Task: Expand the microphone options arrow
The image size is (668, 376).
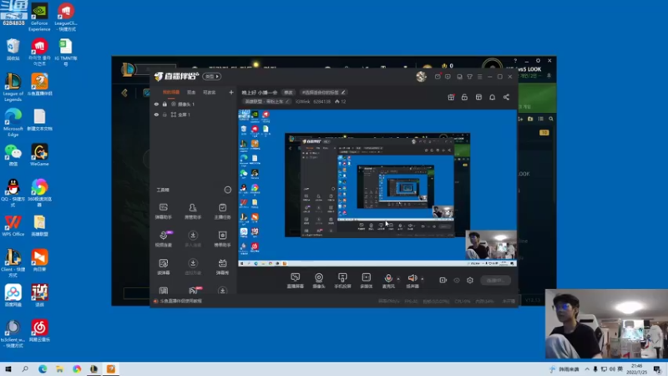Action: [398, 279]
